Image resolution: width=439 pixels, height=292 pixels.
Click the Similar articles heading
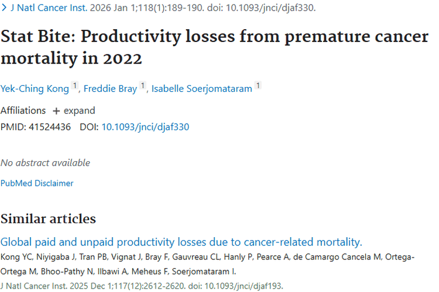click(x=48, y=218)
